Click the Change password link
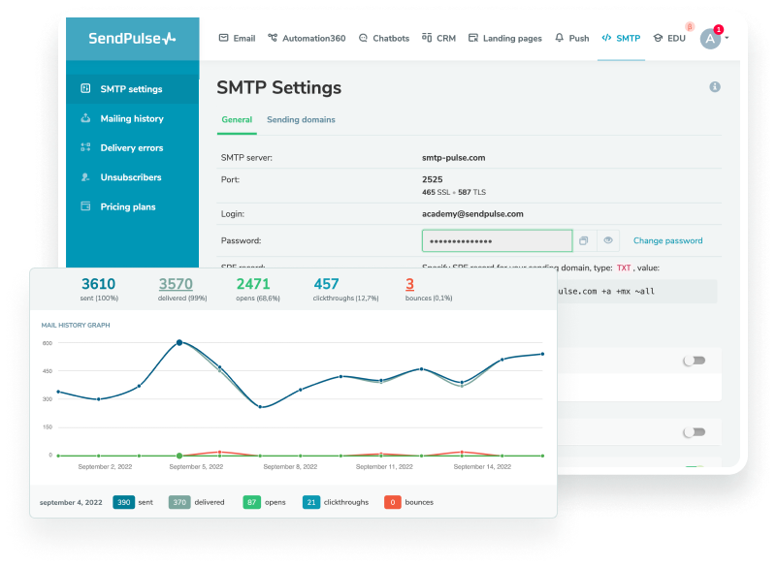777x567 pixels. click(667, 240)
